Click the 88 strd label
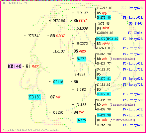146x133 pixels. [57, 36]
